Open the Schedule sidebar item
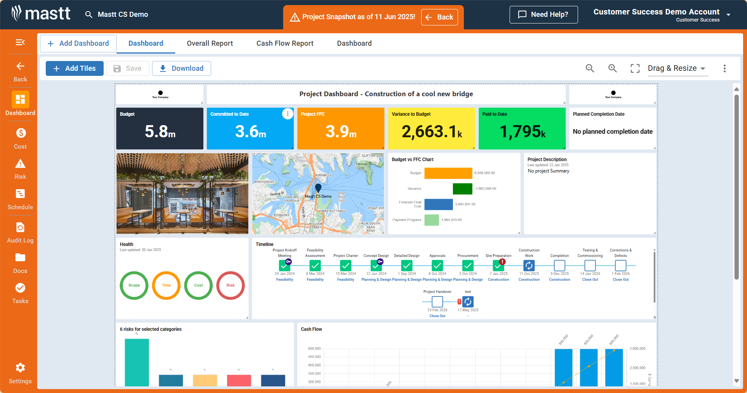This screenshot has height=393, width=747. tap(20, 199)
